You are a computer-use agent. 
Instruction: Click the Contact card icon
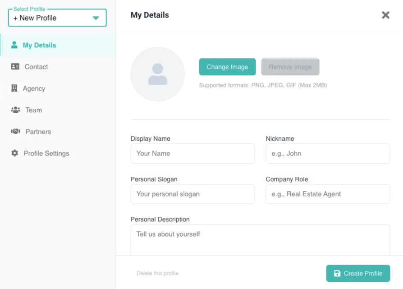pos(15,67)
